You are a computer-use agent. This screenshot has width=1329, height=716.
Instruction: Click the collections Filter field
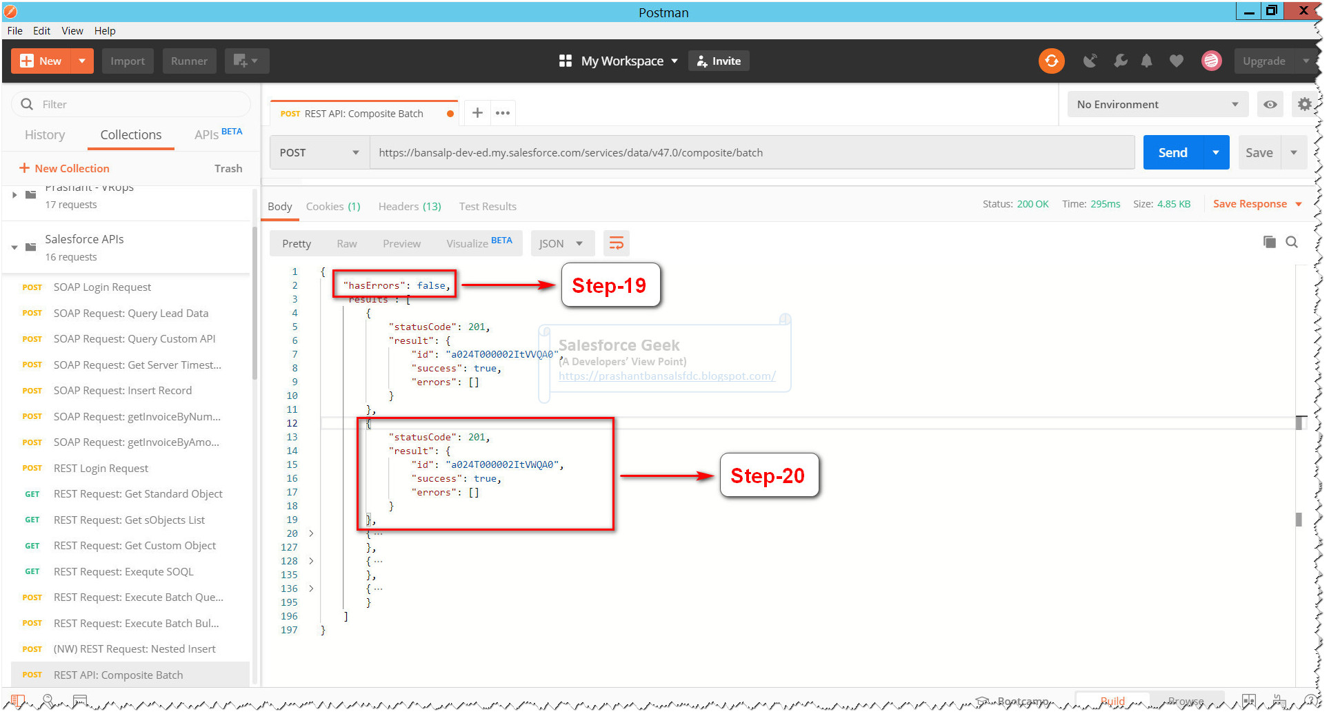(x=131, y=104)
